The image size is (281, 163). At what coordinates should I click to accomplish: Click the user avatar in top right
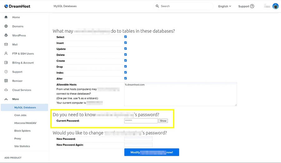[275, 6]
